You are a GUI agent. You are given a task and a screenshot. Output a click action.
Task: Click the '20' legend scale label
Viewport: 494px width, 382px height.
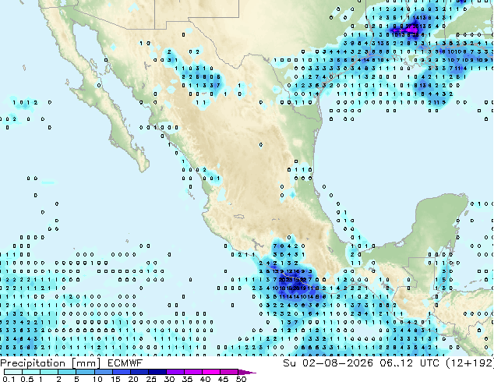[133, 379]
